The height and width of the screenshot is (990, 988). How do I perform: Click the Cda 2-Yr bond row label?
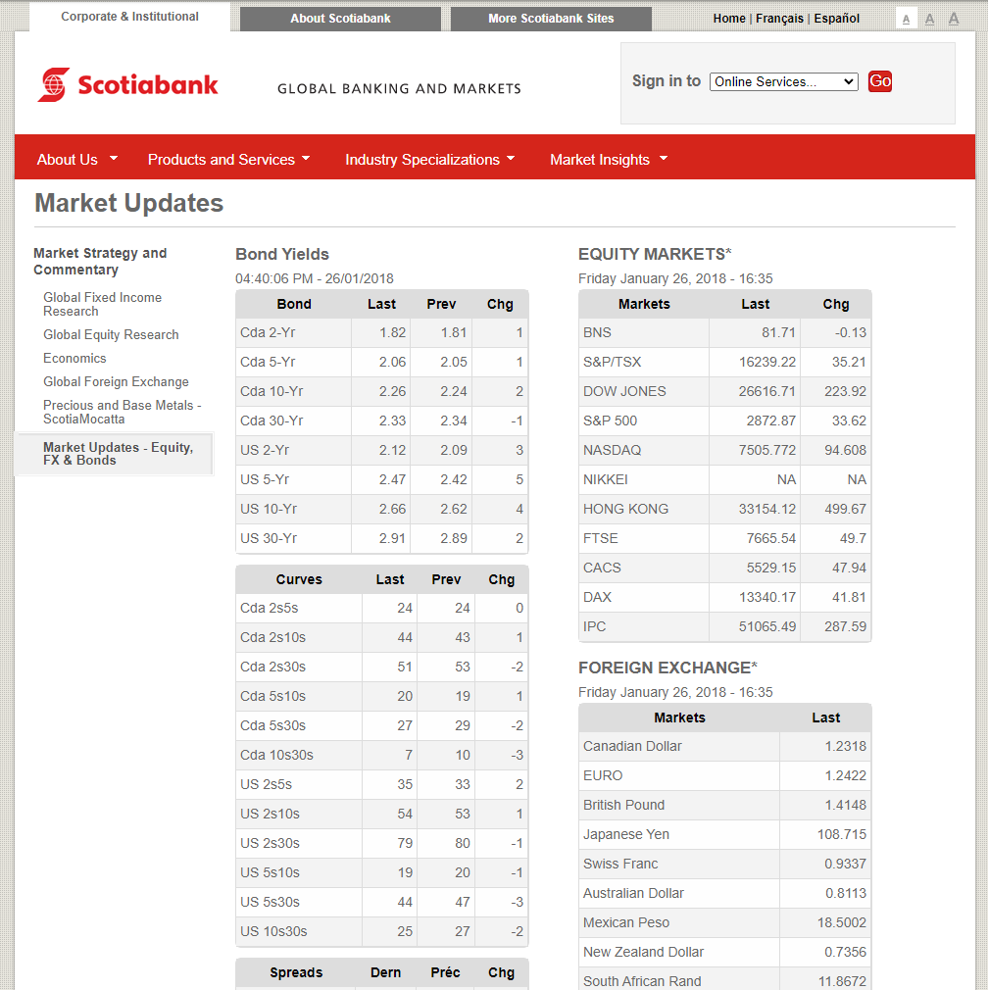pyautogui.click(x=268, y=332)
